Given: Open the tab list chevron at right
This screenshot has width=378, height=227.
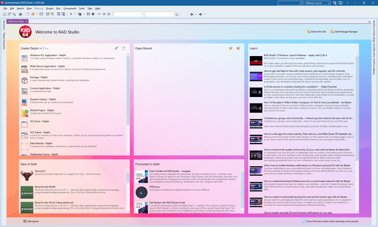Looking at the screenshot, I should [x=369, y=21].
